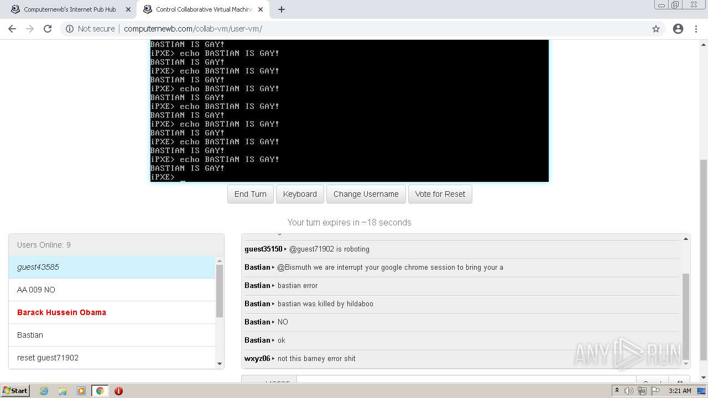The height and width of the screenshot is (398, 708).
Task: Select user Barack Hussein Obama
Action: pyautogui.click(x=112, y=312)
